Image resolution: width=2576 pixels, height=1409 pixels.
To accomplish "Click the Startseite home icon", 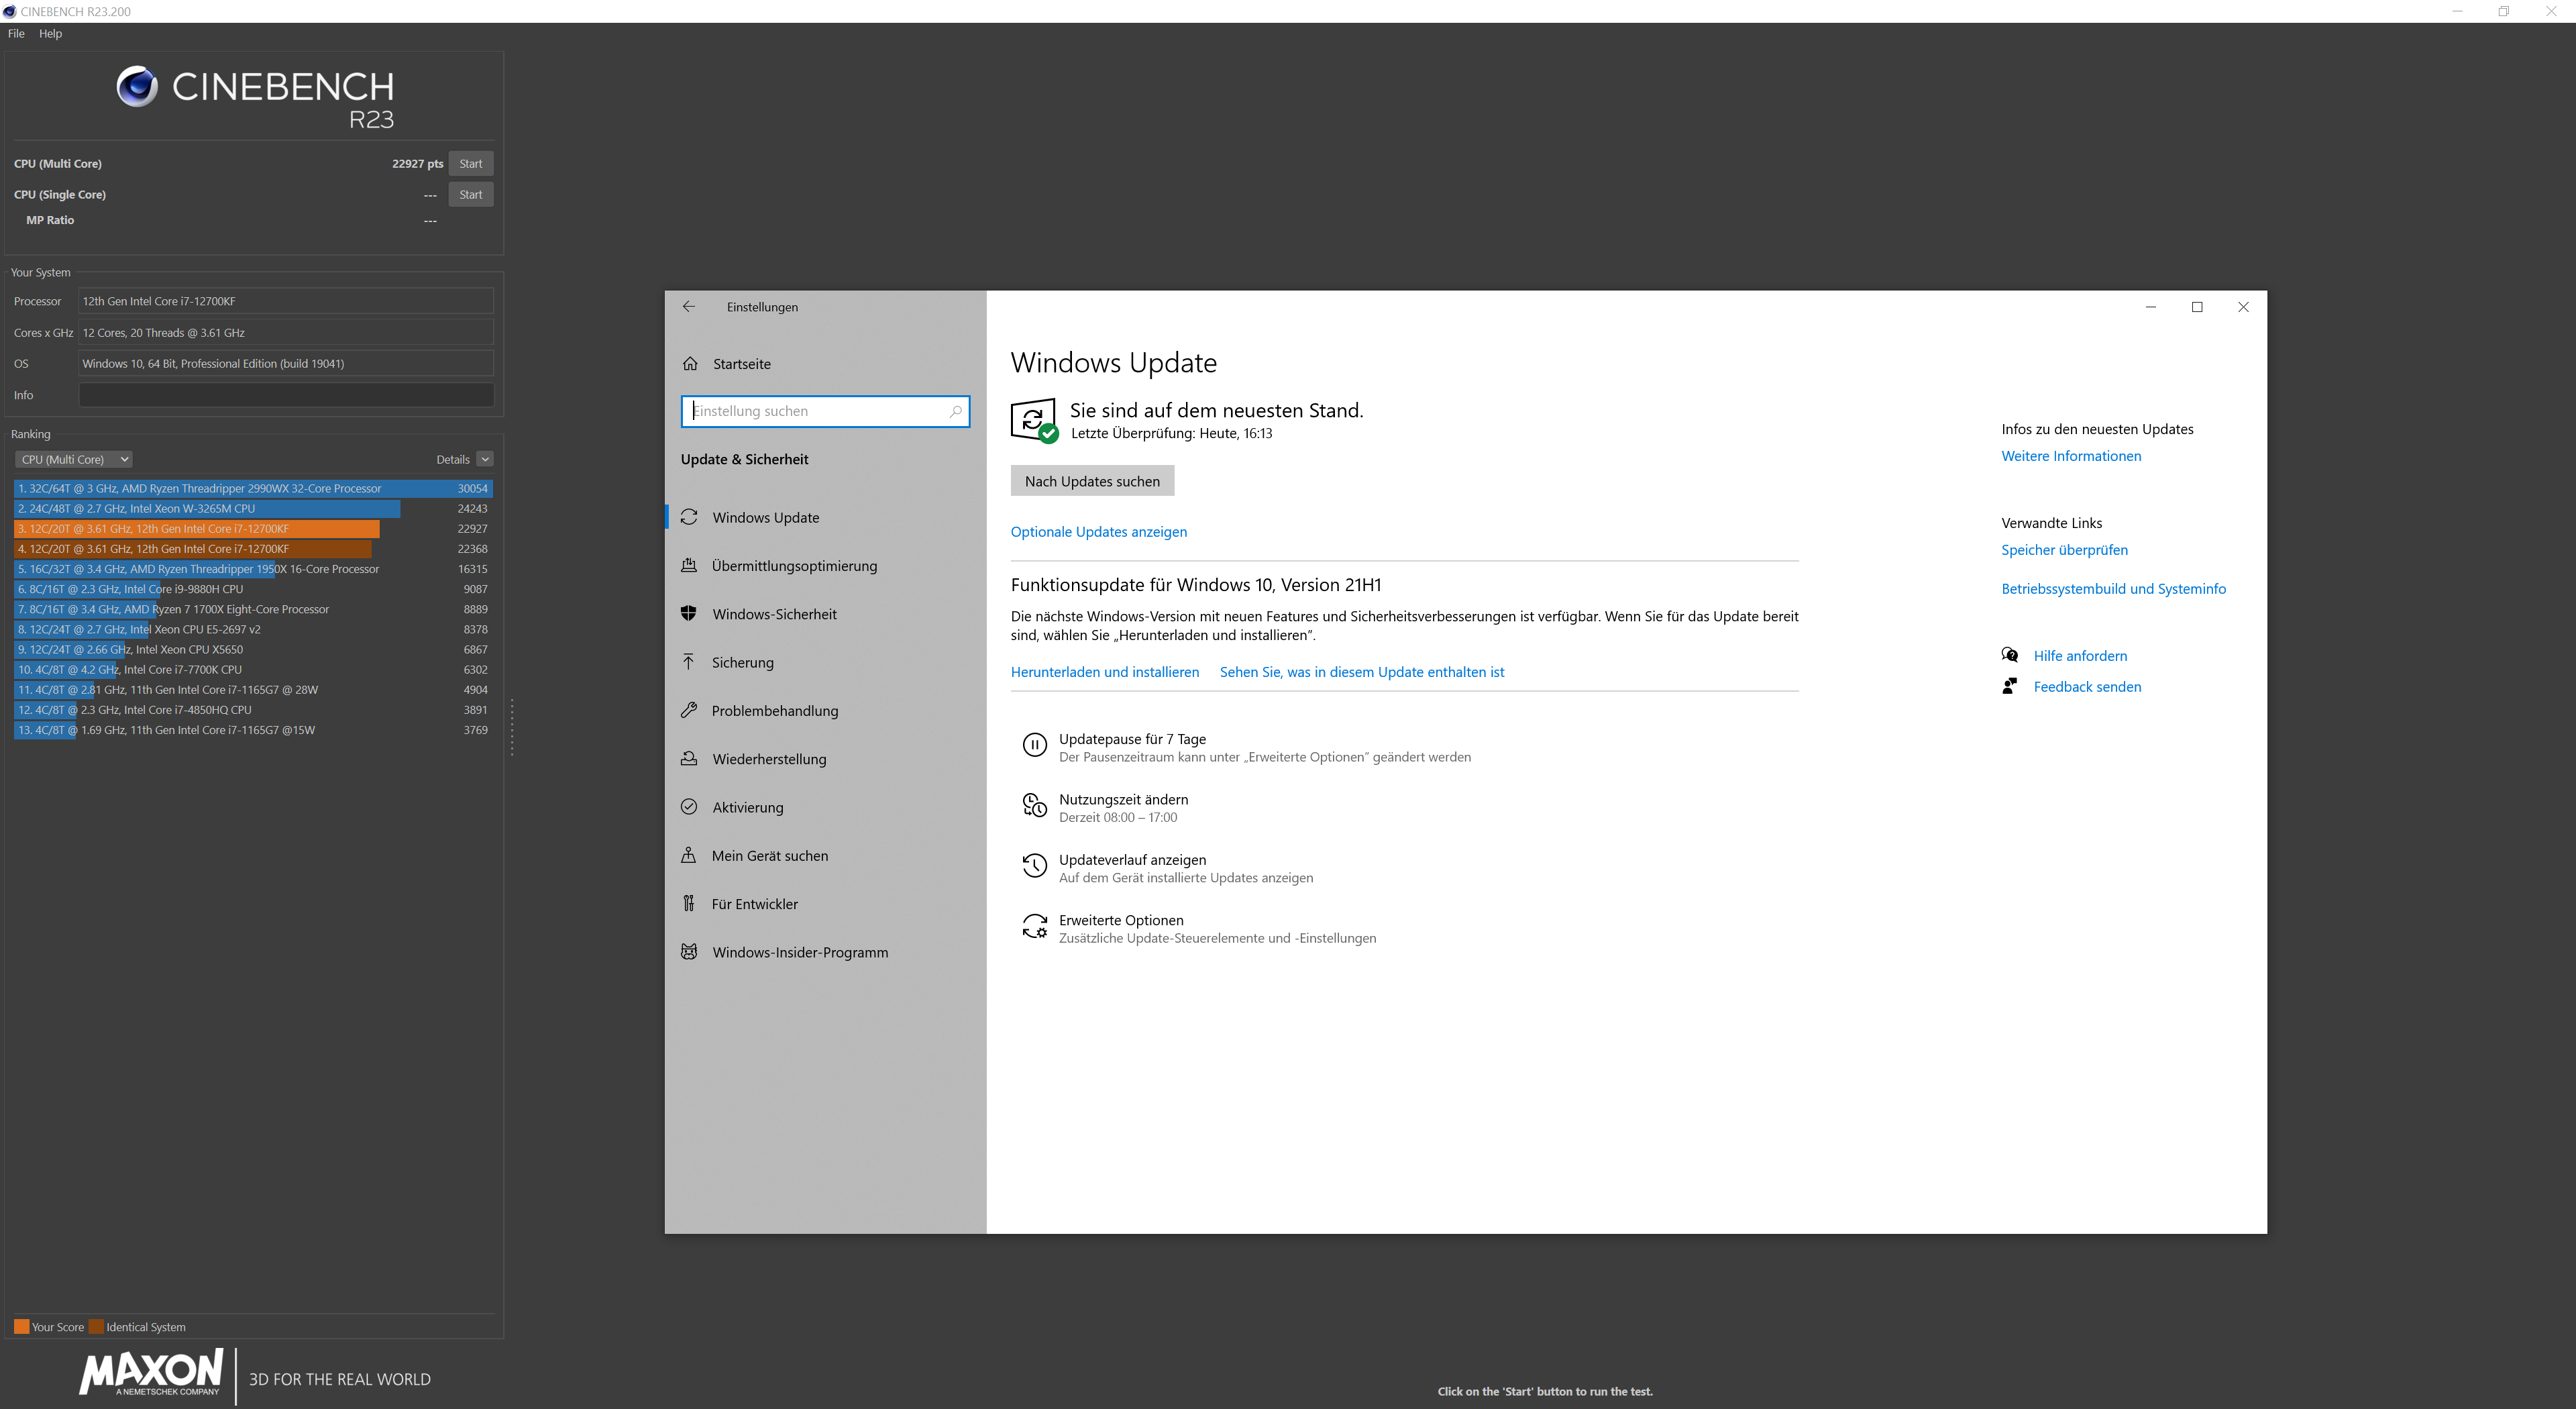I will [x=690, y=364].
